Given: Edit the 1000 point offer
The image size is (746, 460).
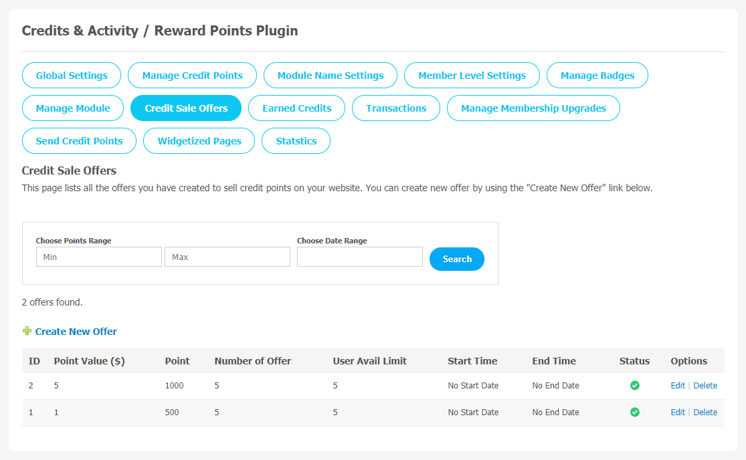Looking at the screenshot, I should (x=678, y=385).
